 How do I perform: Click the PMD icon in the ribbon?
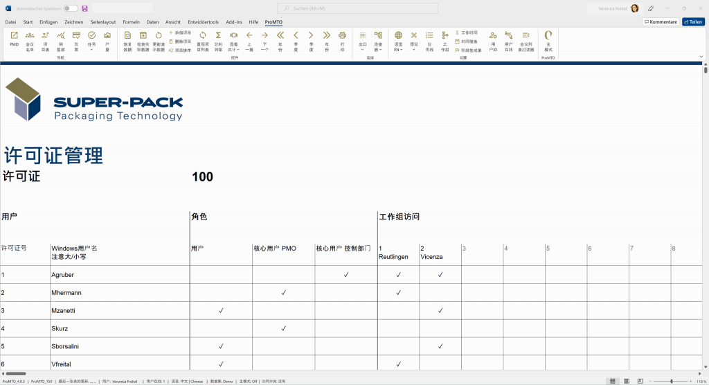[14, 39]
